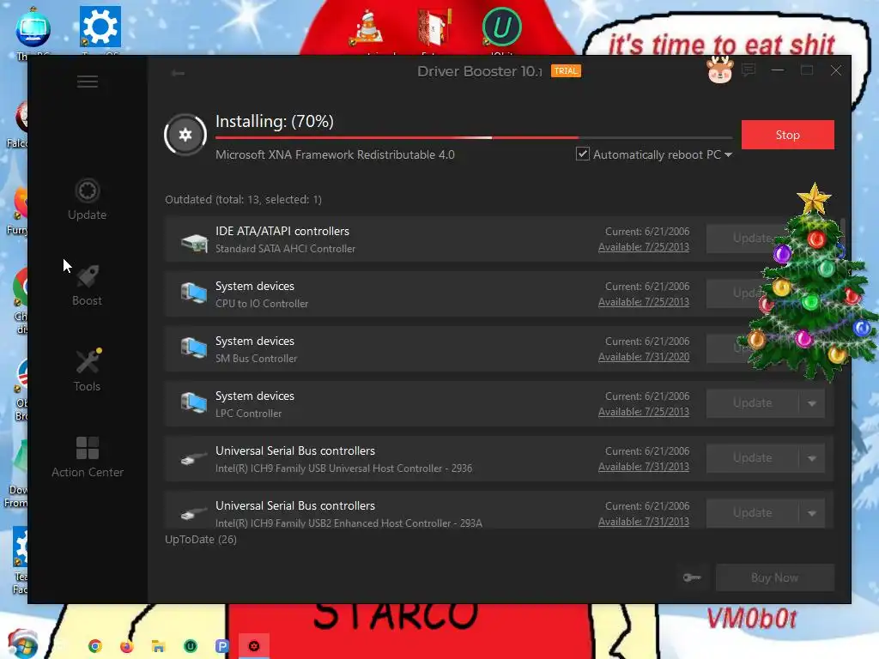Click USB Universal Host Controller 2936 icon
The height and width of the screenshot is (659, 879).
coord(194,460)
